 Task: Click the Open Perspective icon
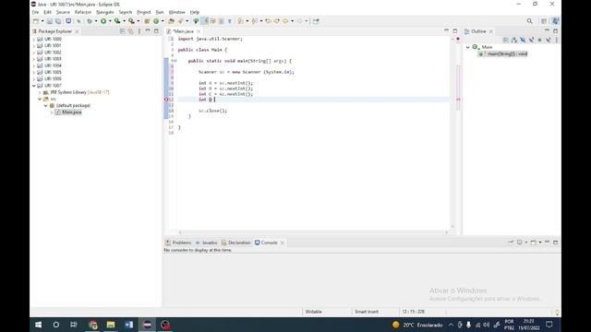click(544, 21)
